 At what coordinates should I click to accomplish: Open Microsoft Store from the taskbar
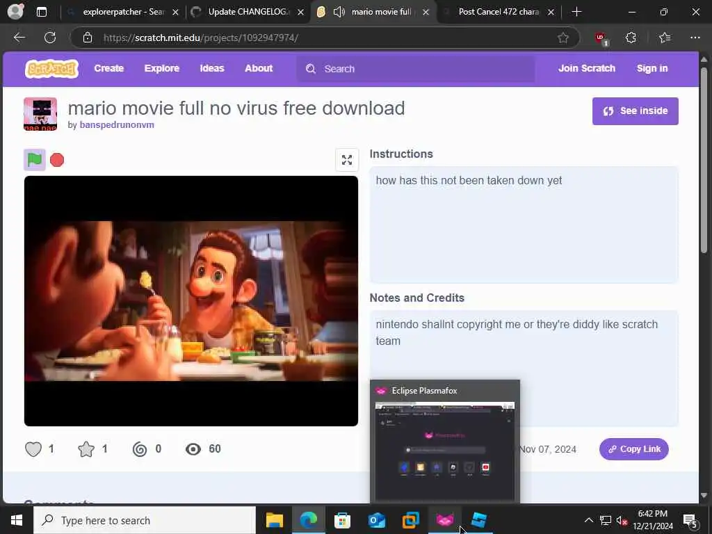click(x=342, y=520)
